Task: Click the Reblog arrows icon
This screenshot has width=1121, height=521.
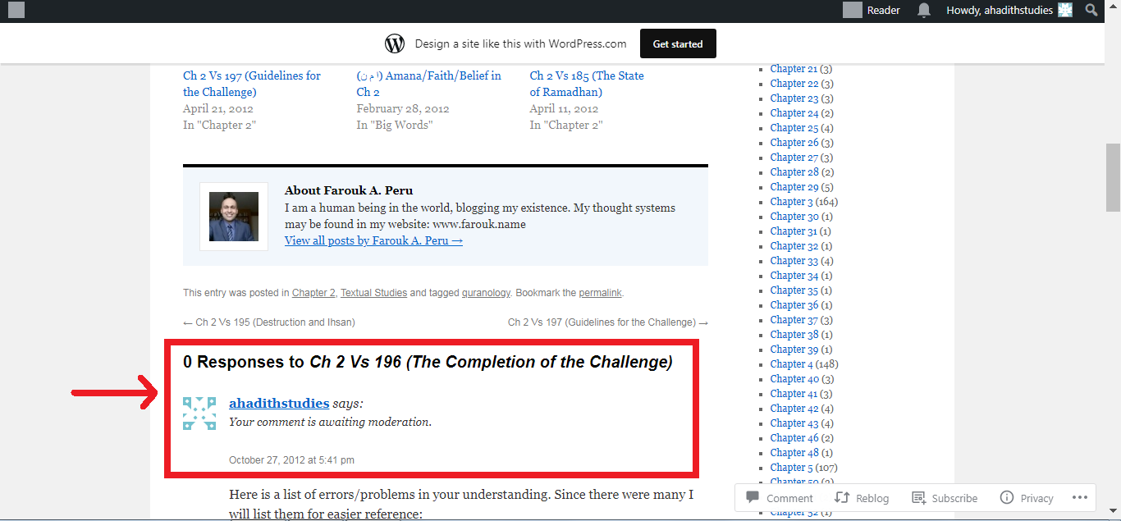Action: (x=841, y=497)
